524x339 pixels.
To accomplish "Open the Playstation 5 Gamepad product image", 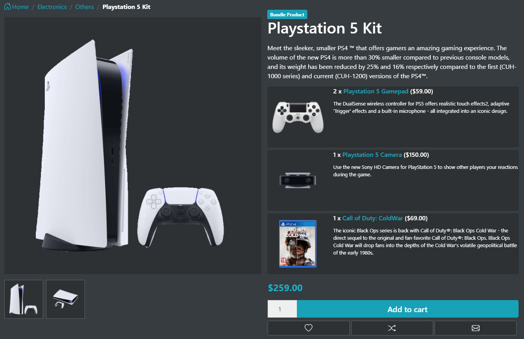I will click(x=298, y=117).
